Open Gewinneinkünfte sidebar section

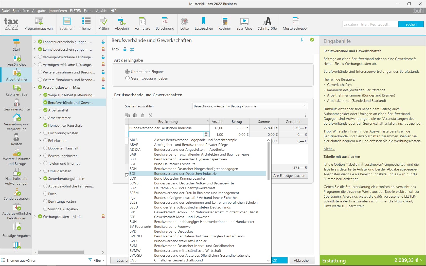(x=16, y=105)
